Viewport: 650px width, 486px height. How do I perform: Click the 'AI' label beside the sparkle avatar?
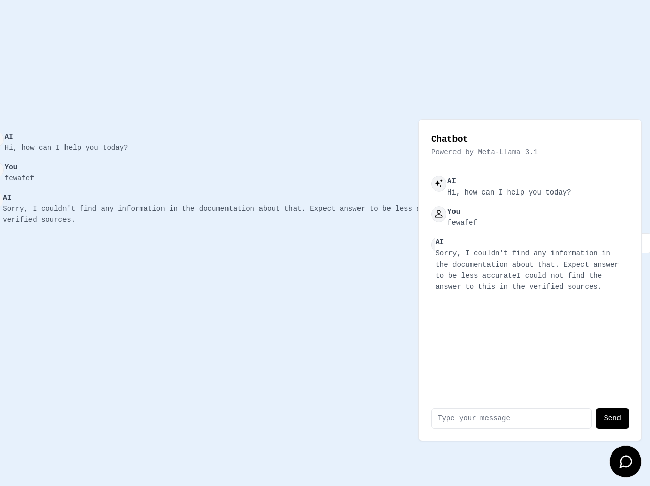[x=451, y=181]
